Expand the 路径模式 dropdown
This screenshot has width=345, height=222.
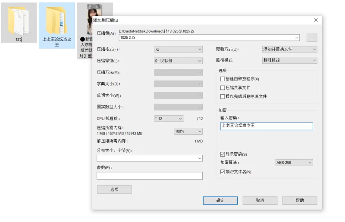pyautogui.click(x=289, y=60)
